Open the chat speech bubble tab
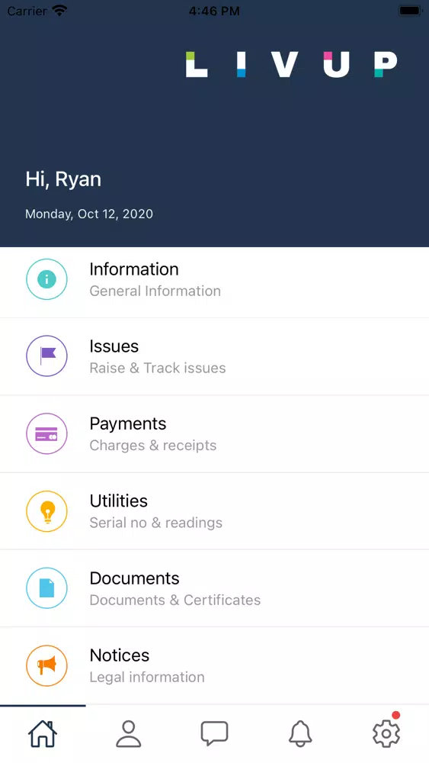Screen dimensions: 429x763 [x=214, y=733]
